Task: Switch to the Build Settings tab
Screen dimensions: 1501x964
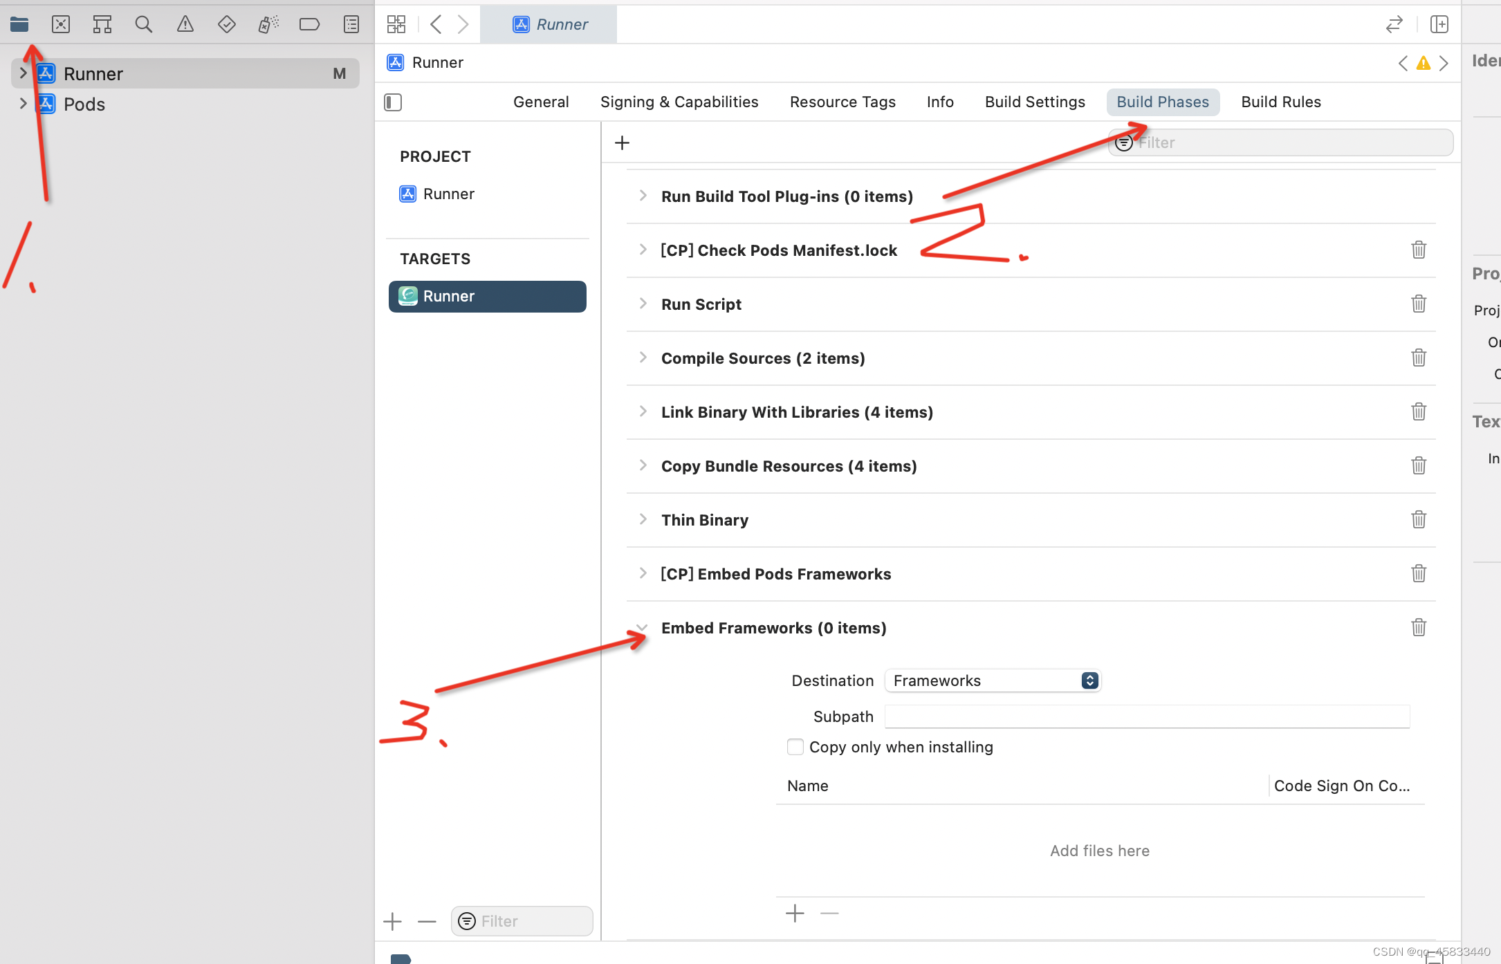Action: 1035,102
